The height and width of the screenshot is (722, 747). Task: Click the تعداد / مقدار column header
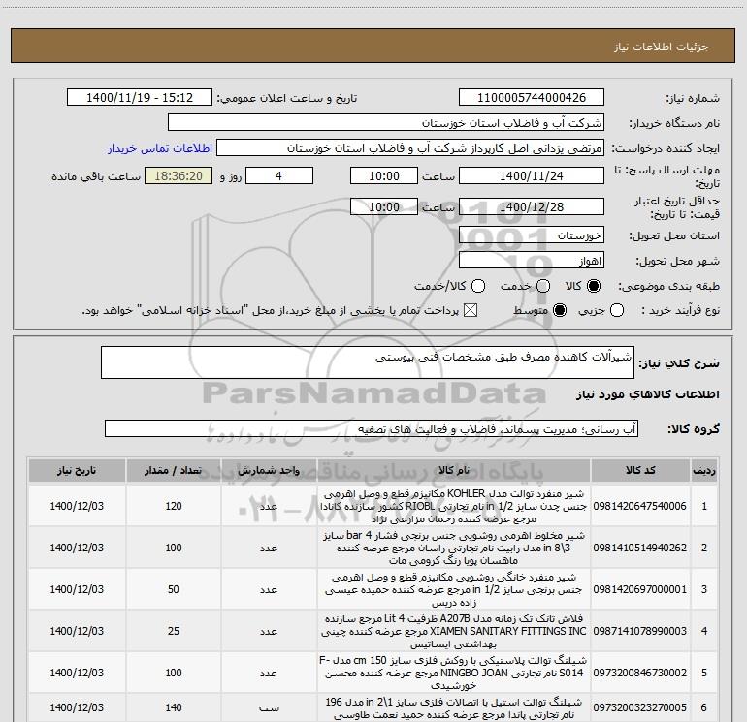tap(174, 470)
